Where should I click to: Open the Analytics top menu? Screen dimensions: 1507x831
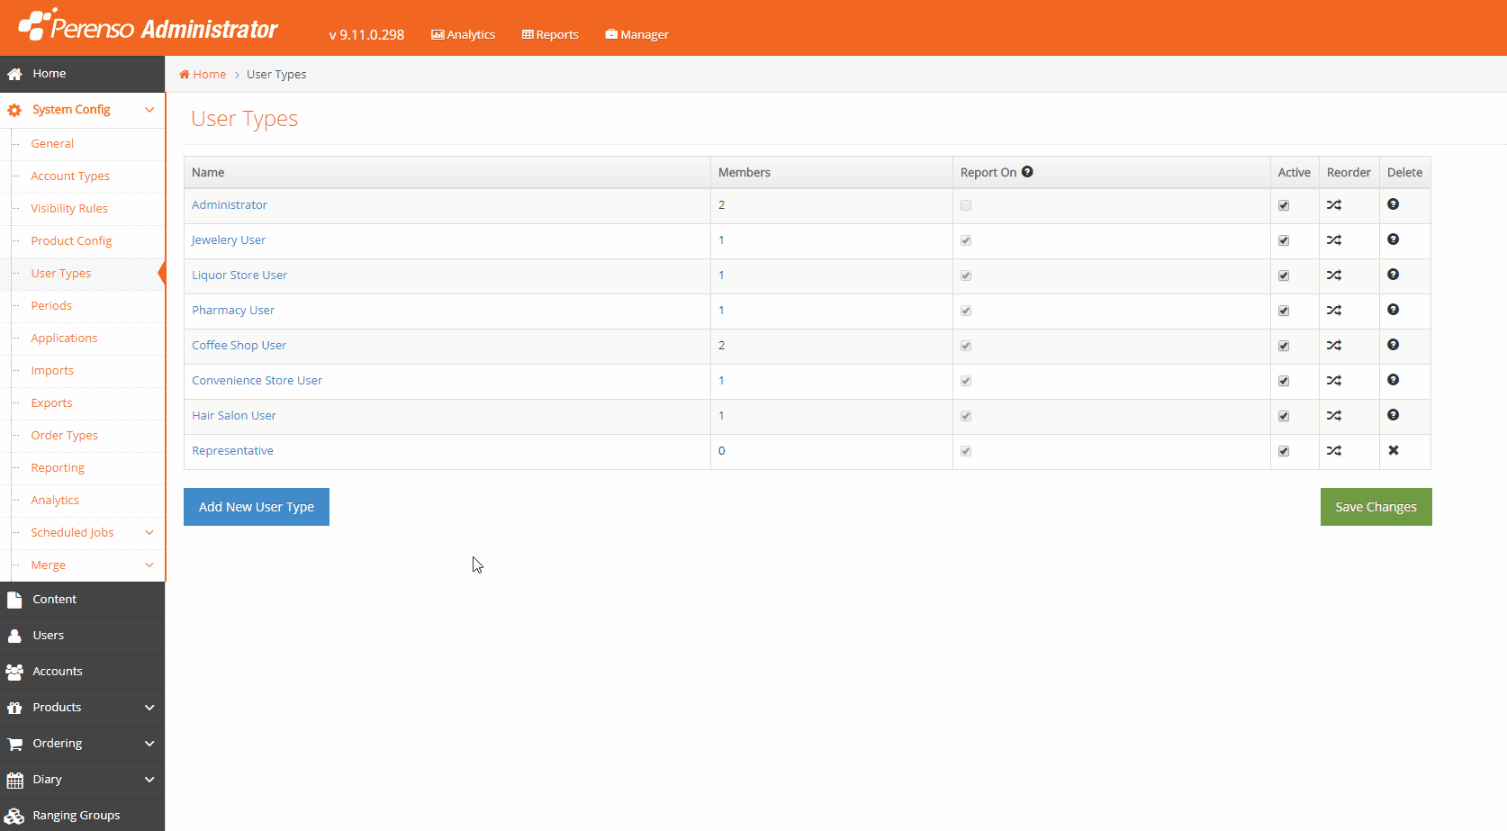(x=463, y=34)
